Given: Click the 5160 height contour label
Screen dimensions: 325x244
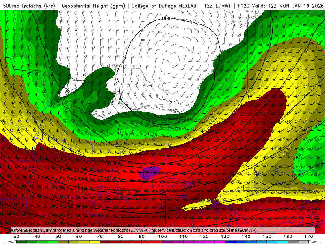Looking at the screenshot, I should tap(112, 177).
